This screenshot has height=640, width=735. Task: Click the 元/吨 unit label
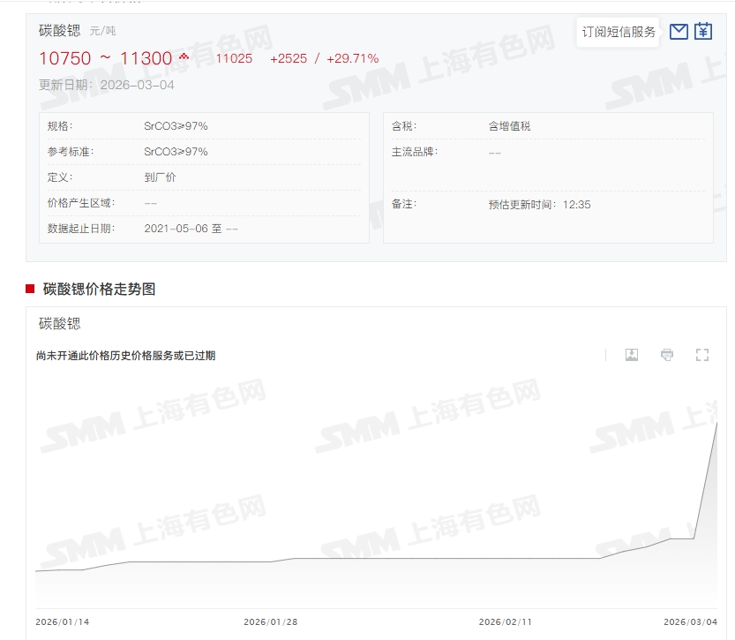coord(102,31)
